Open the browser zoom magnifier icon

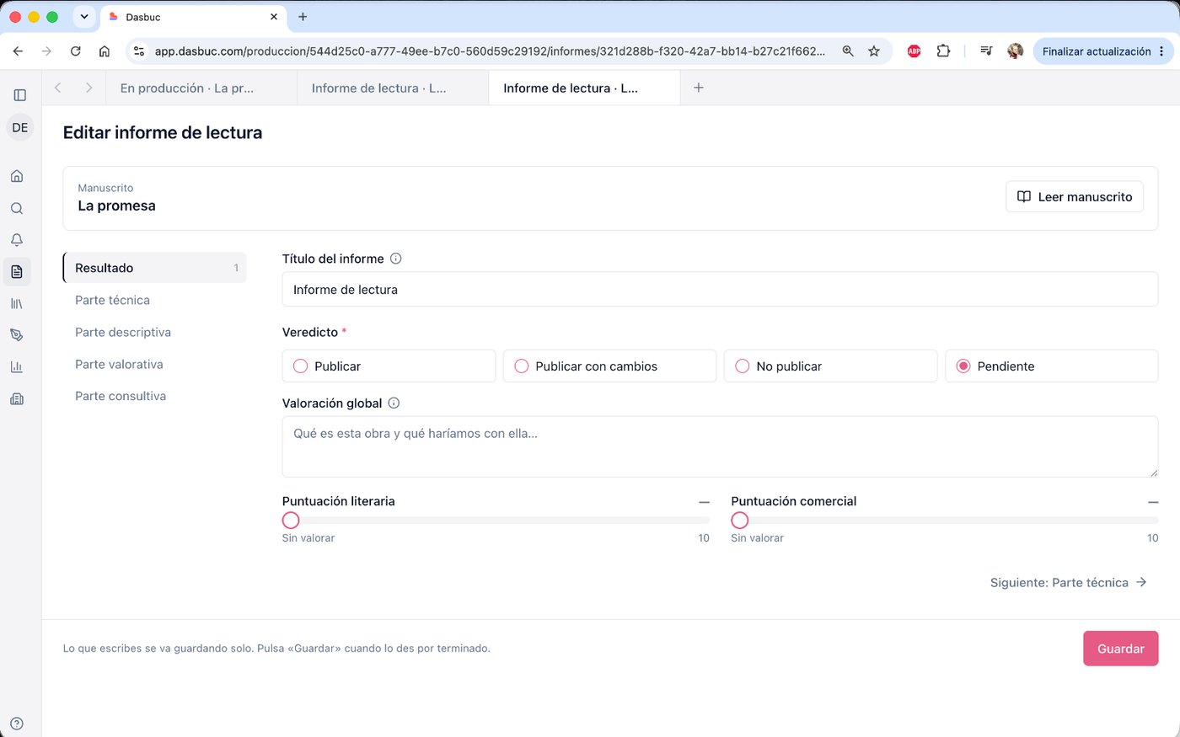pyautogui.click(x=848, y=51)
